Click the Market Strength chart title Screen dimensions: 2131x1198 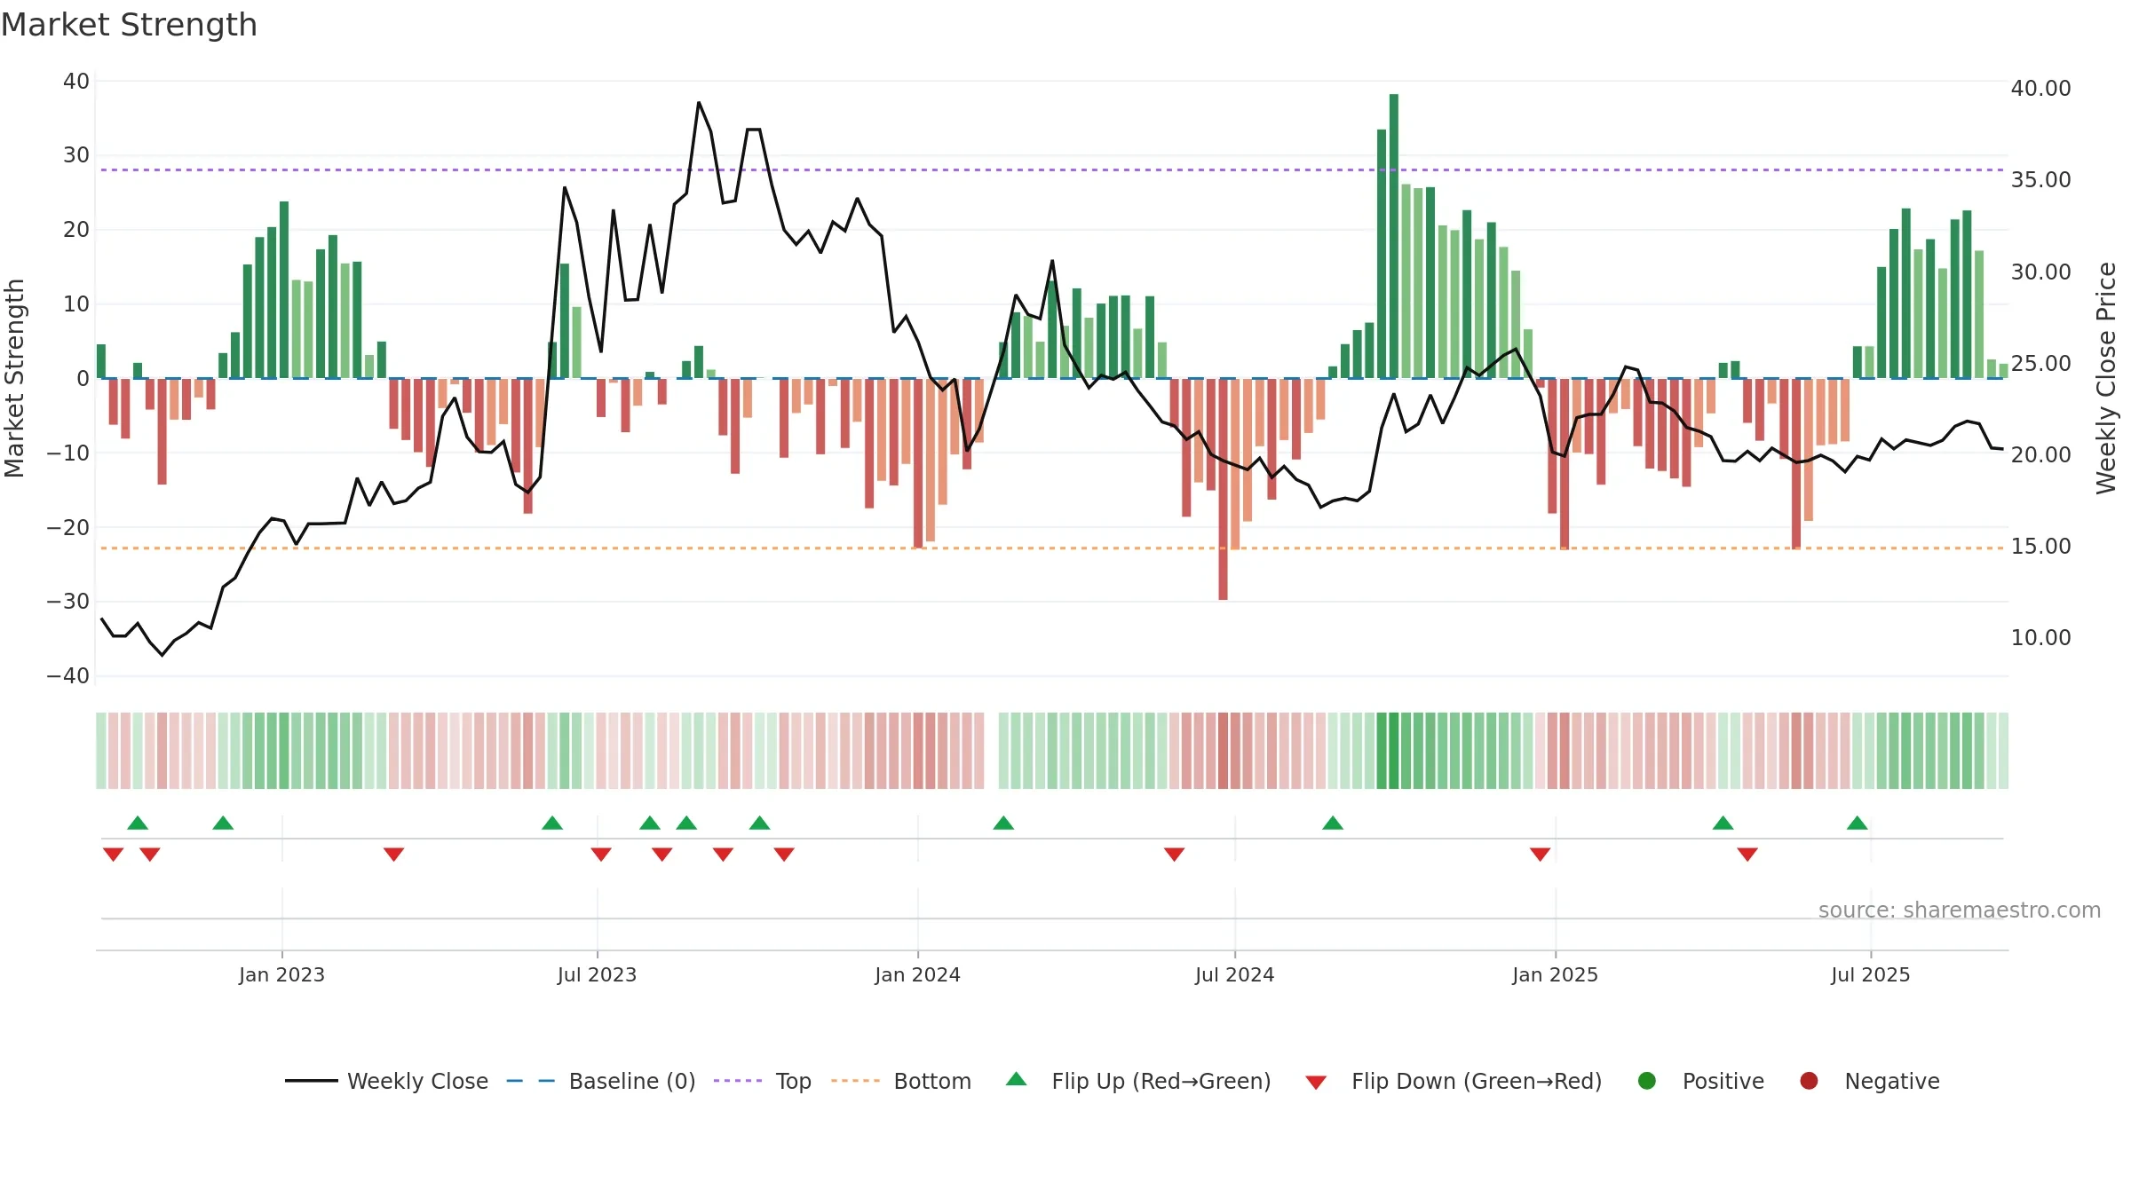[x=129, y=25]
